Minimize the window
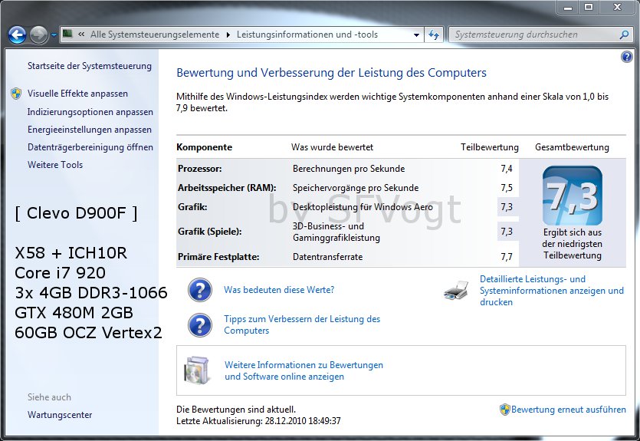This screenshot has height=441, width=640. [x=568, y=7]
